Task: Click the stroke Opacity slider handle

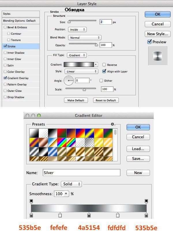Action: coord(96,45)
